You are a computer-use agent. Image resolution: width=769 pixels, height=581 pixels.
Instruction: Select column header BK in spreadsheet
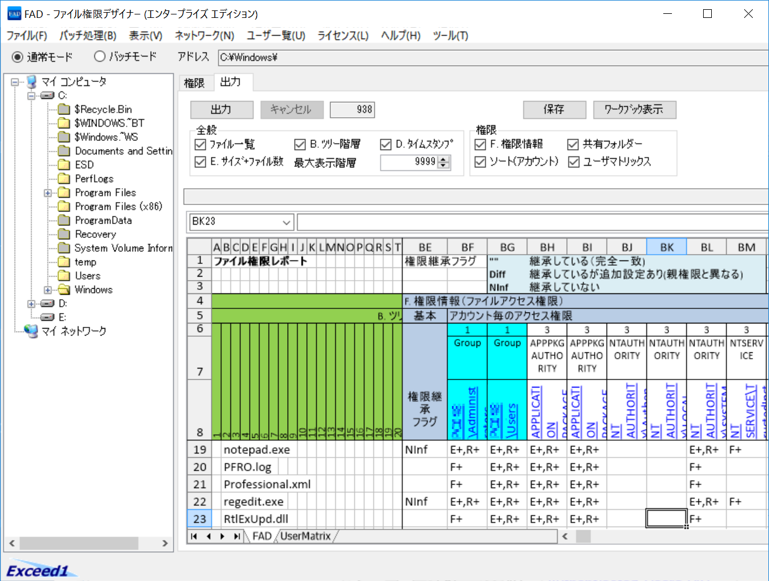pyautogui.click(x=667, y=247)
